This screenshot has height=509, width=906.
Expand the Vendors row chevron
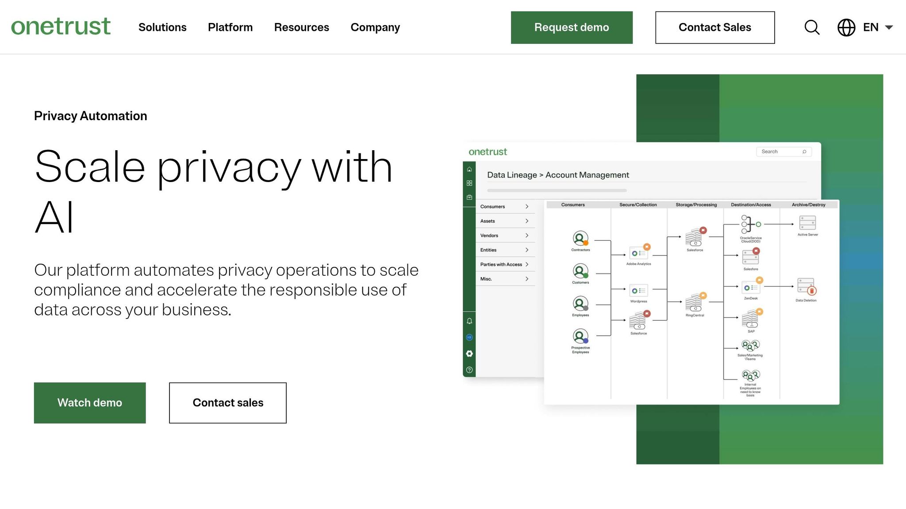click(x=527, y=236)
